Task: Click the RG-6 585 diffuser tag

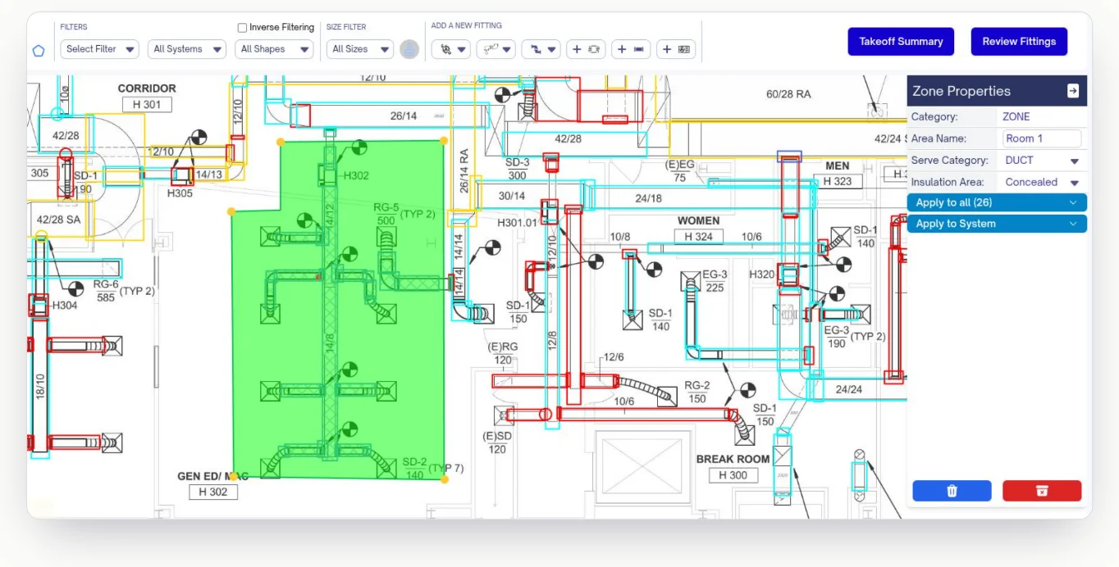Action: (106, 291)
